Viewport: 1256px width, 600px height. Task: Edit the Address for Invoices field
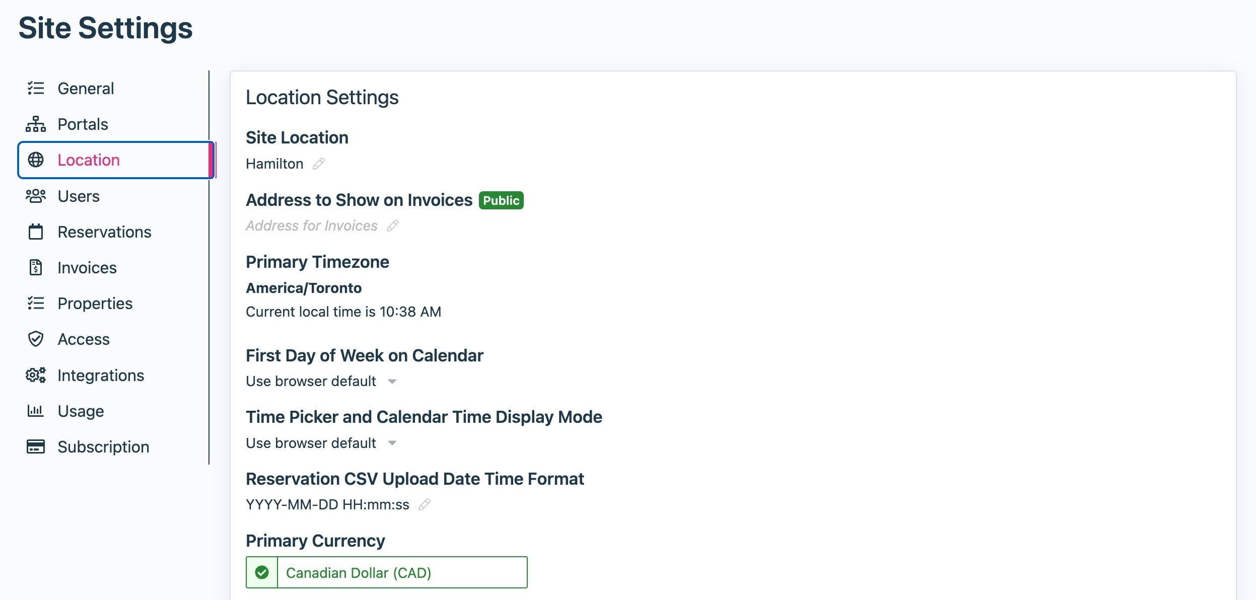pyautogui.click(x=393, y=226)
